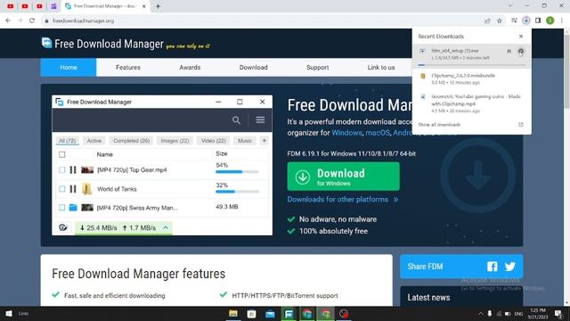Expand other platforms double-chevron
Viewport: 570px width, 321px height.
(x=395, y=200)
